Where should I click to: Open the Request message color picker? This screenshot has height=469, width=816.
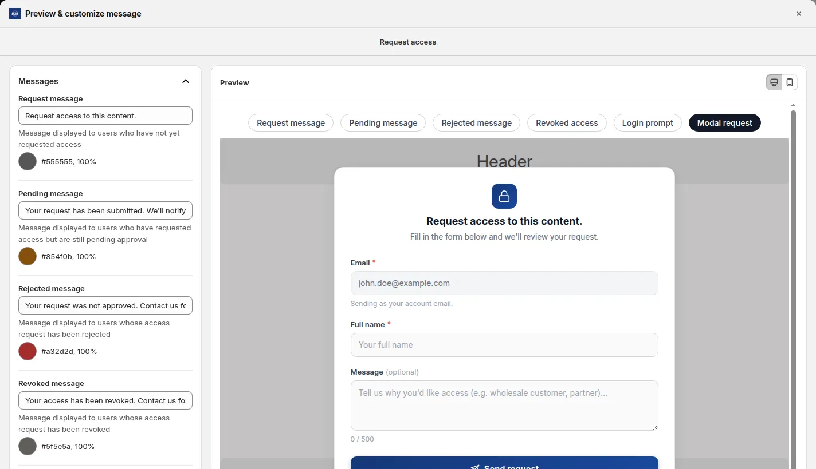click(x=28, y=161)
